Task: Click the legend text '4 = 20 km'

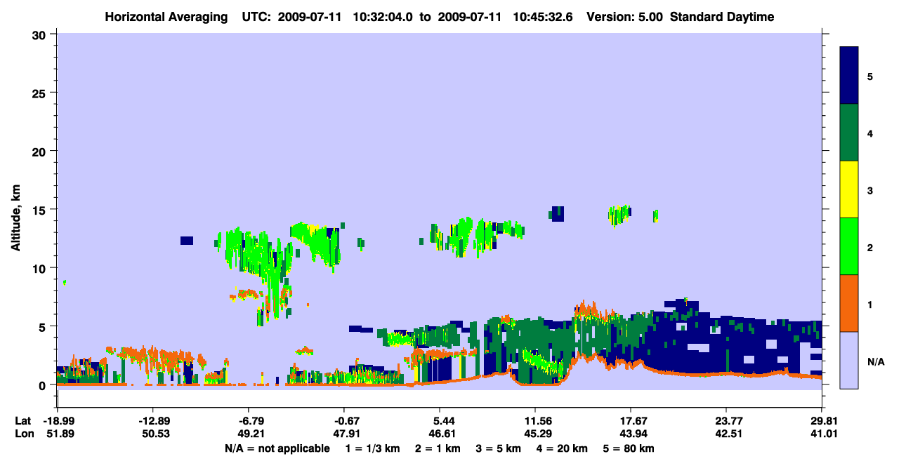Action: [563, 448]
